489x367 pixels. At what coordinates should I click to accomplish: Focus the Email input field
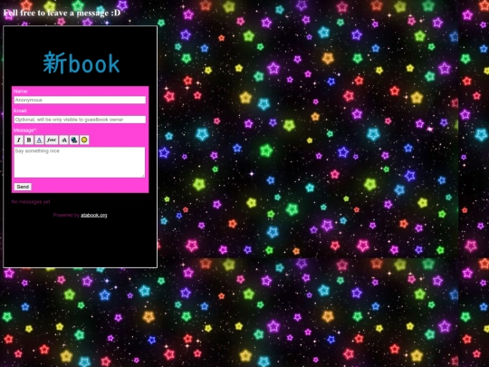tap(80, 120)
